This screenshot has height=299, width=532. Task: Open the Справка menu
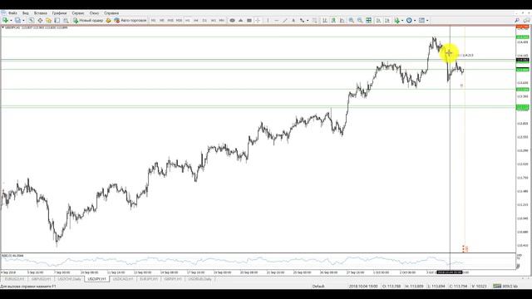(111, 13)
